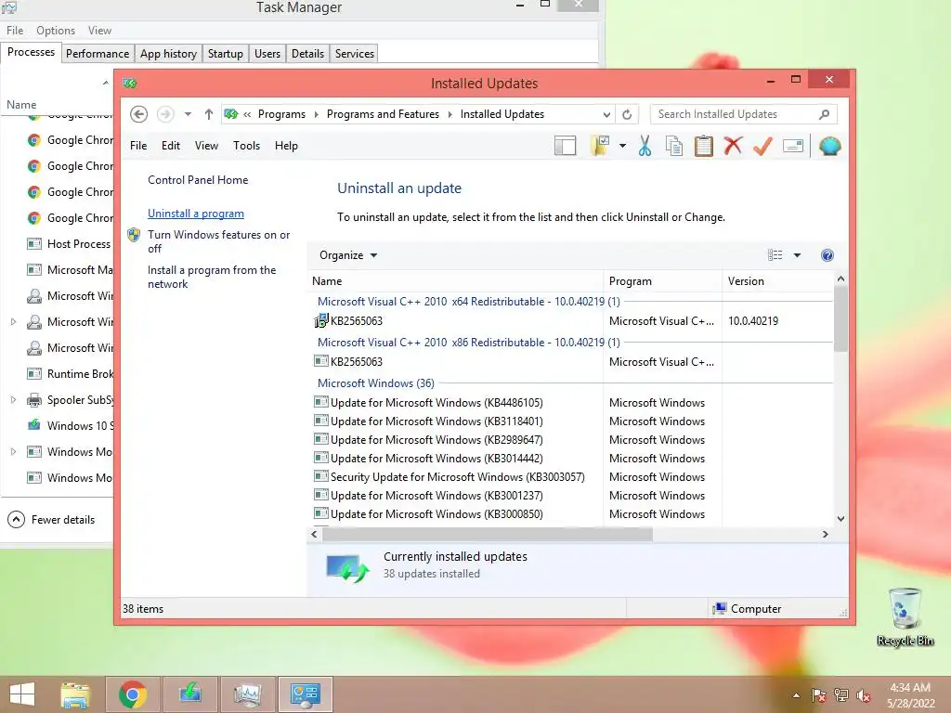951x713 pixels.
Task: Switch to Startup tab in Task Manager
Action: (x=225, y=53)
